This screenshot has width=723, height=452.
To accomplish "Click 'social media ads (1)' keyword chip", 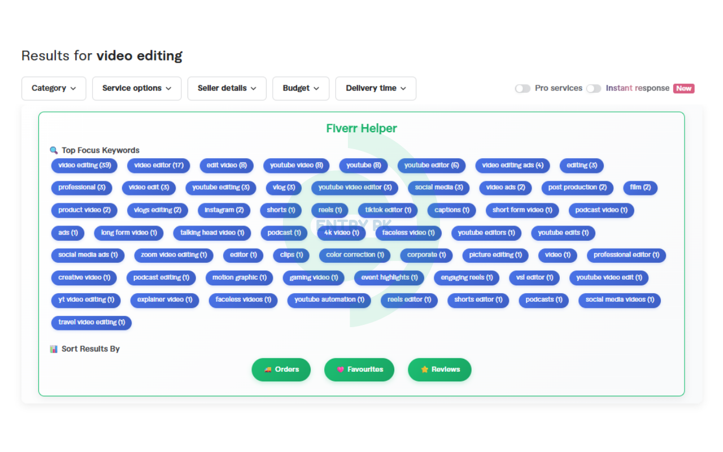I will 88,255.
